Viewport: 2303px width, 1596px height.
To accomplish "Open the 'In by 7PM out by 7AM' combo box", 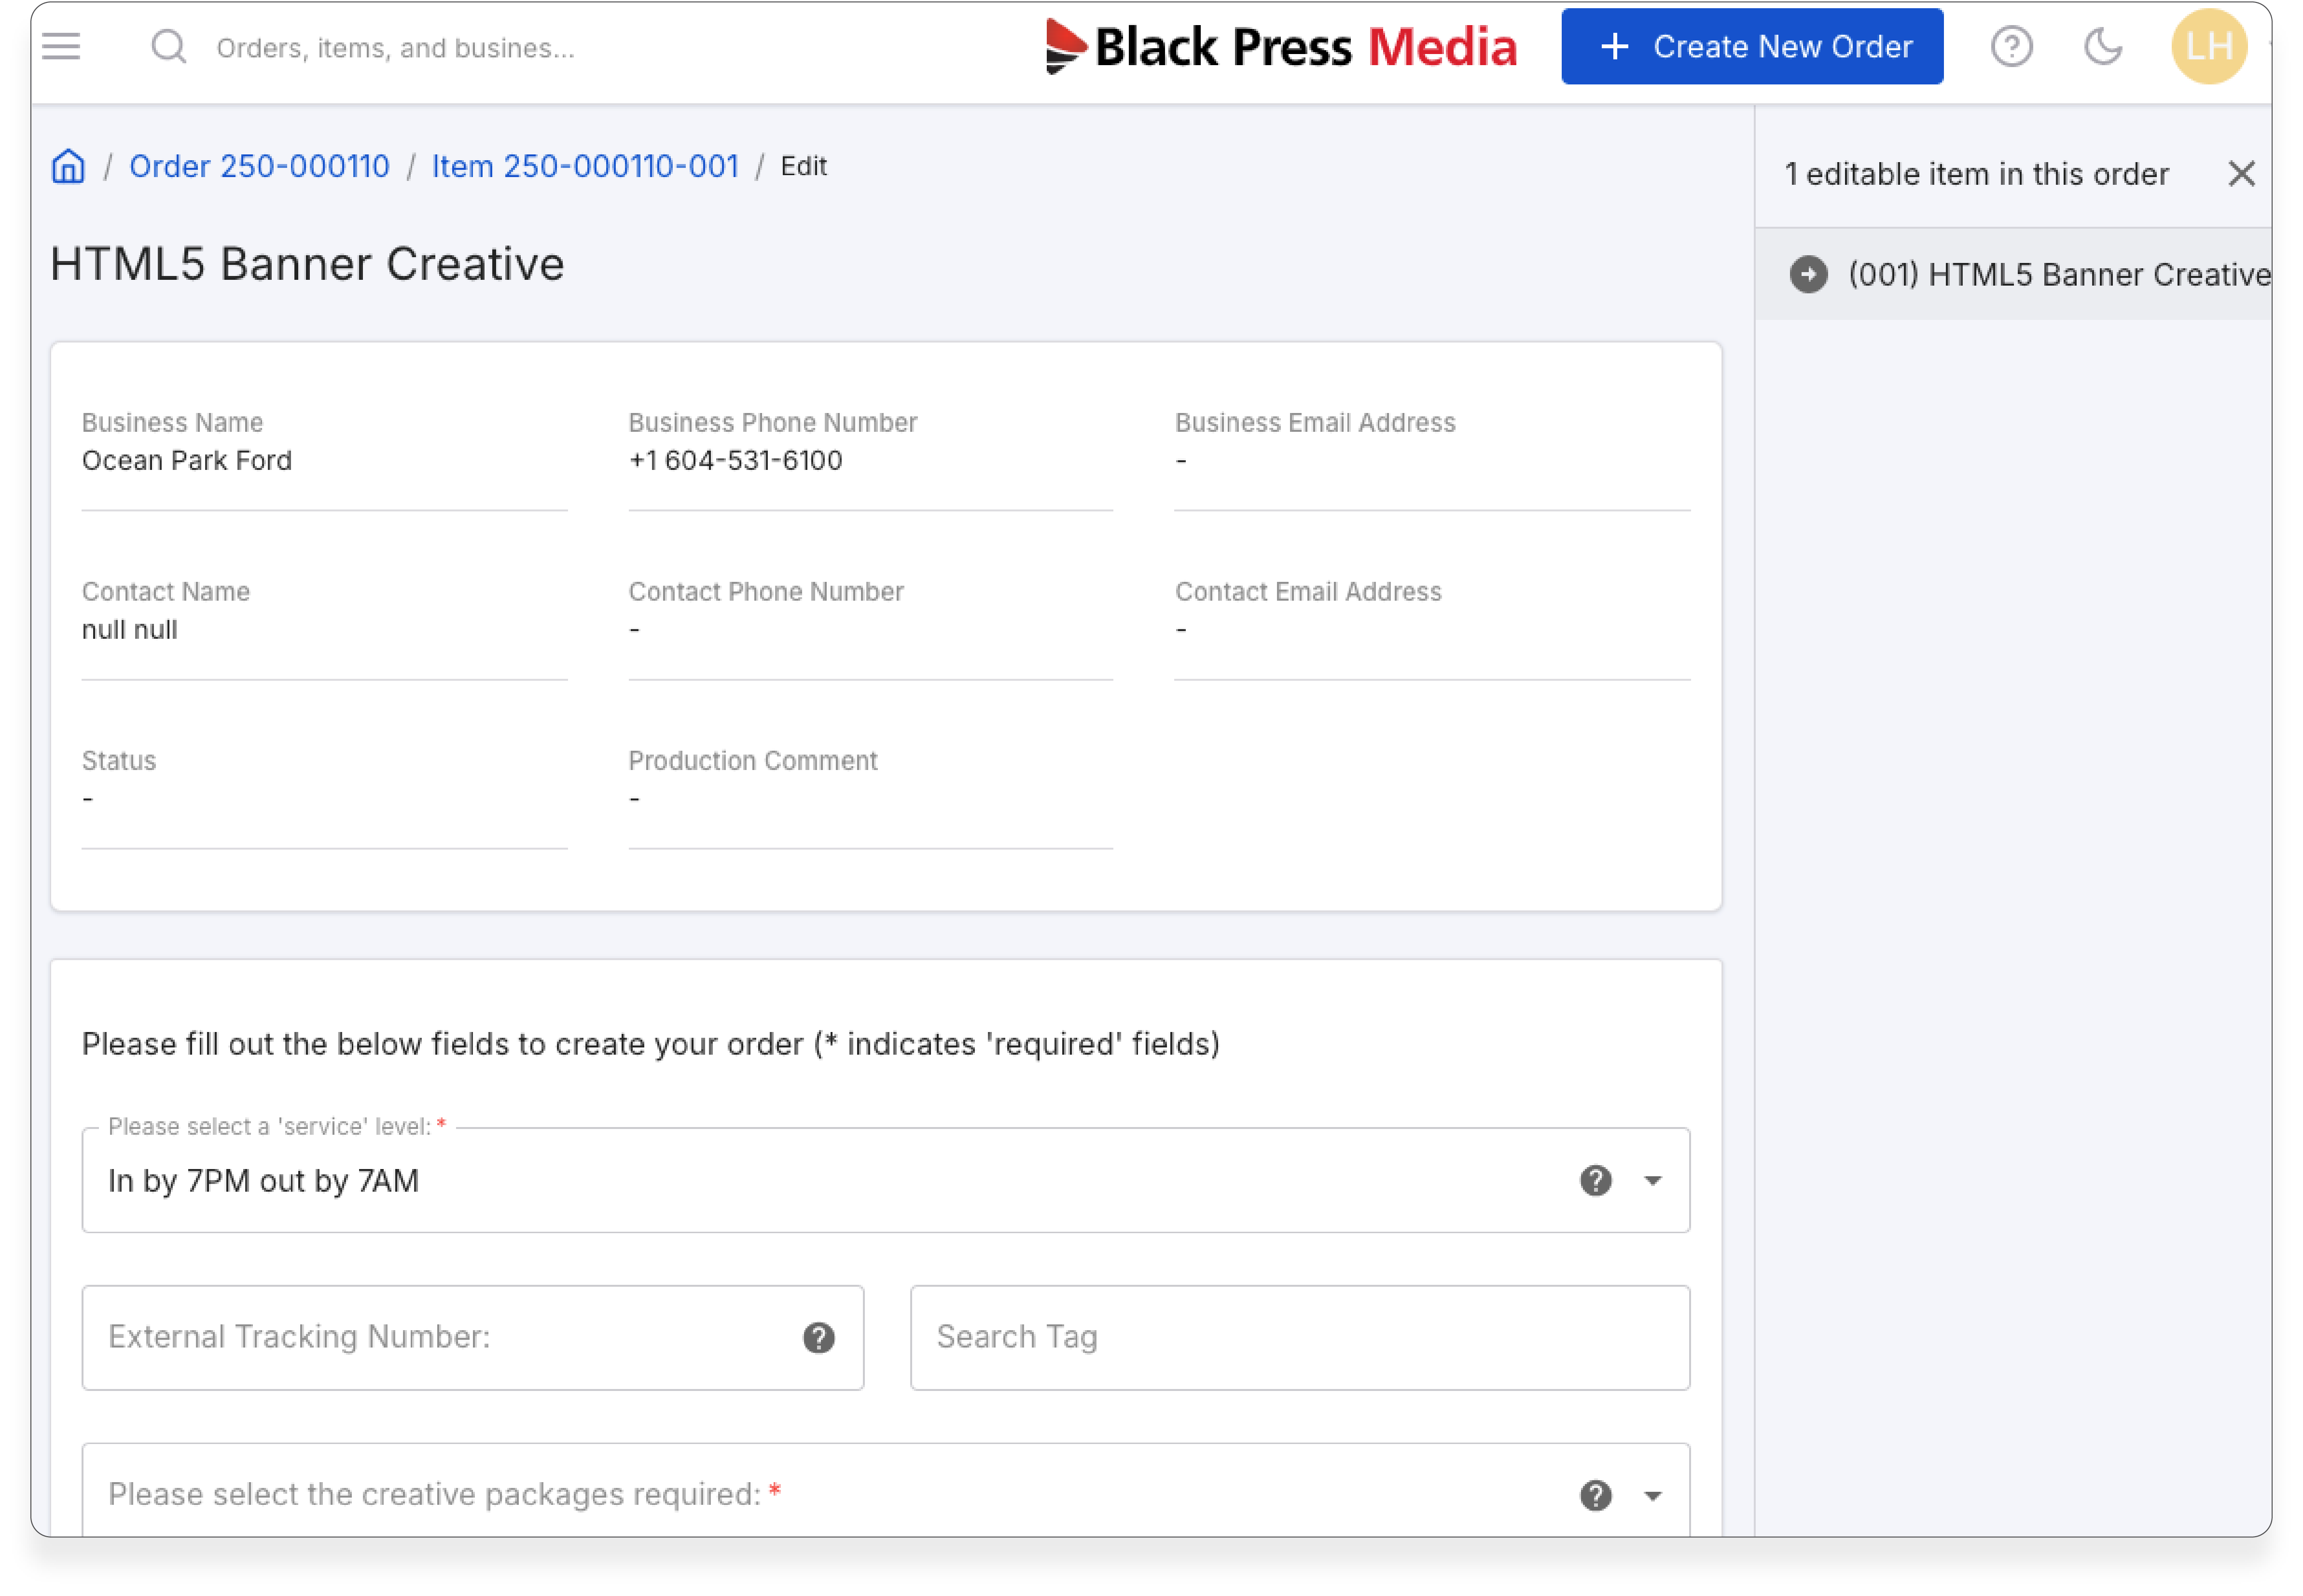I will click(x=800, y=1181).
